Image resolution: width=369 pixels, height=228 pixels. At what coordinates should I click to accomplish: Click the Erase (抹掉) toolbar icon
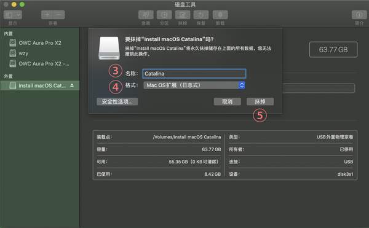click(183, 15)
